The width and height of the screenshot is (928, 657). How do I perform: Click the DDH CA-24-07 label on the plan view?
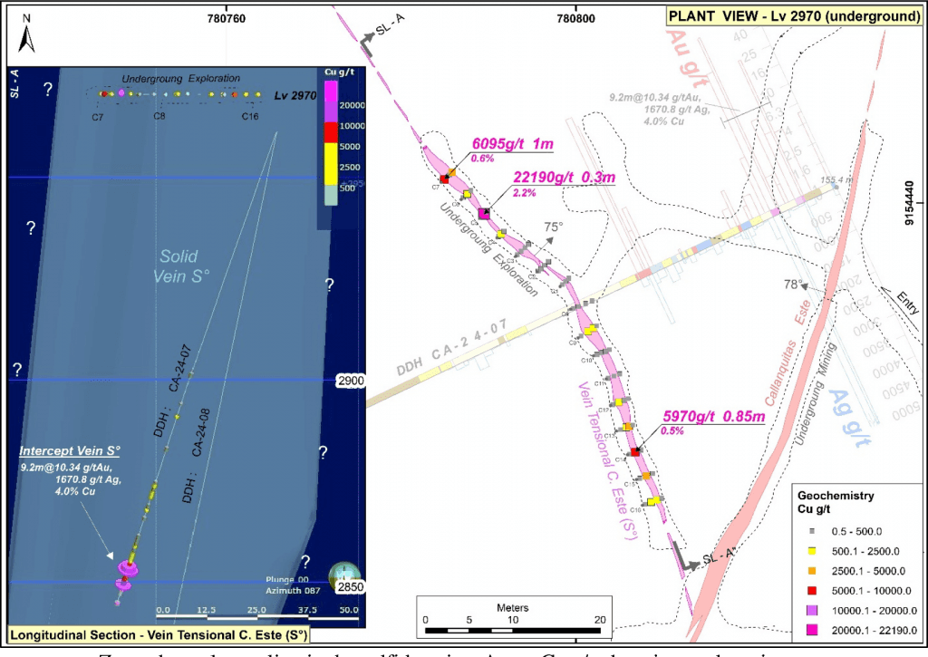[452, 347]
